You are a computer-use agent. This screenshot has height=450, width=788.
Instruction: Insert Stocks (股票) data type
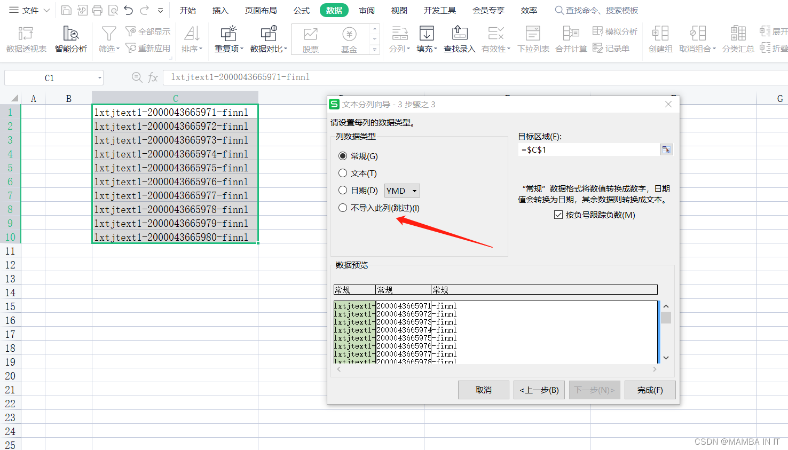coord(311,40)
